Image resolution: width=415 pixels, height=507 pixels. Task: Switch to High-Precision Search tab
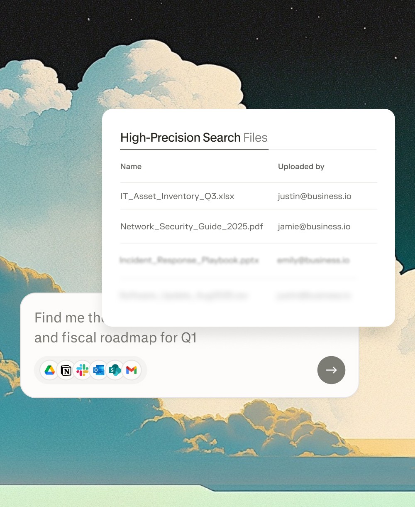(x=181, y=138)
